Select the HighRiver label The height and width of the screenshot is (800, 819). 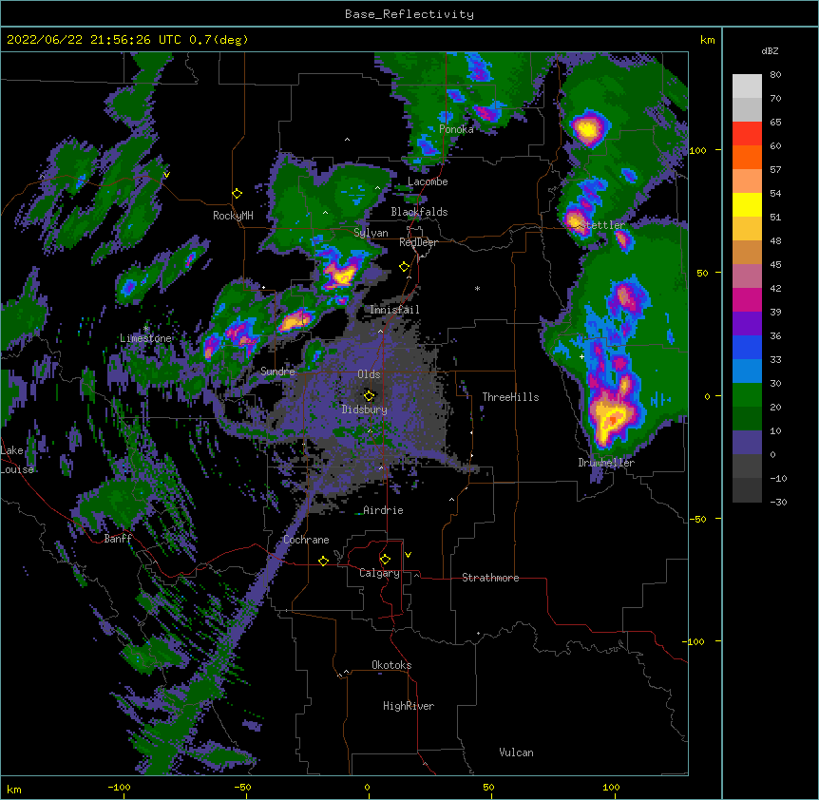coord(409,706)
